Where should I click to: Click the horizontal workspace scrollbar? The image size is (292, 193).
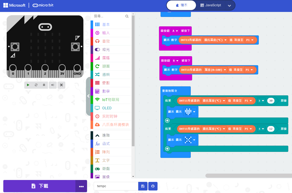[249, 176]
